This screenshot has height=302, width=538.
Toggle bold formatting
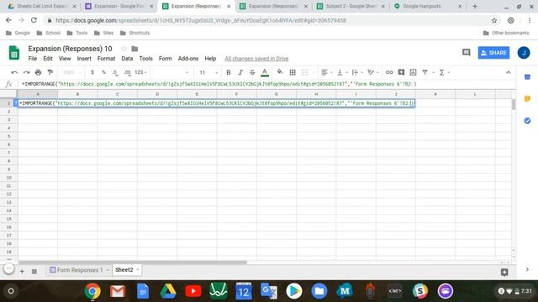point(229,72)
